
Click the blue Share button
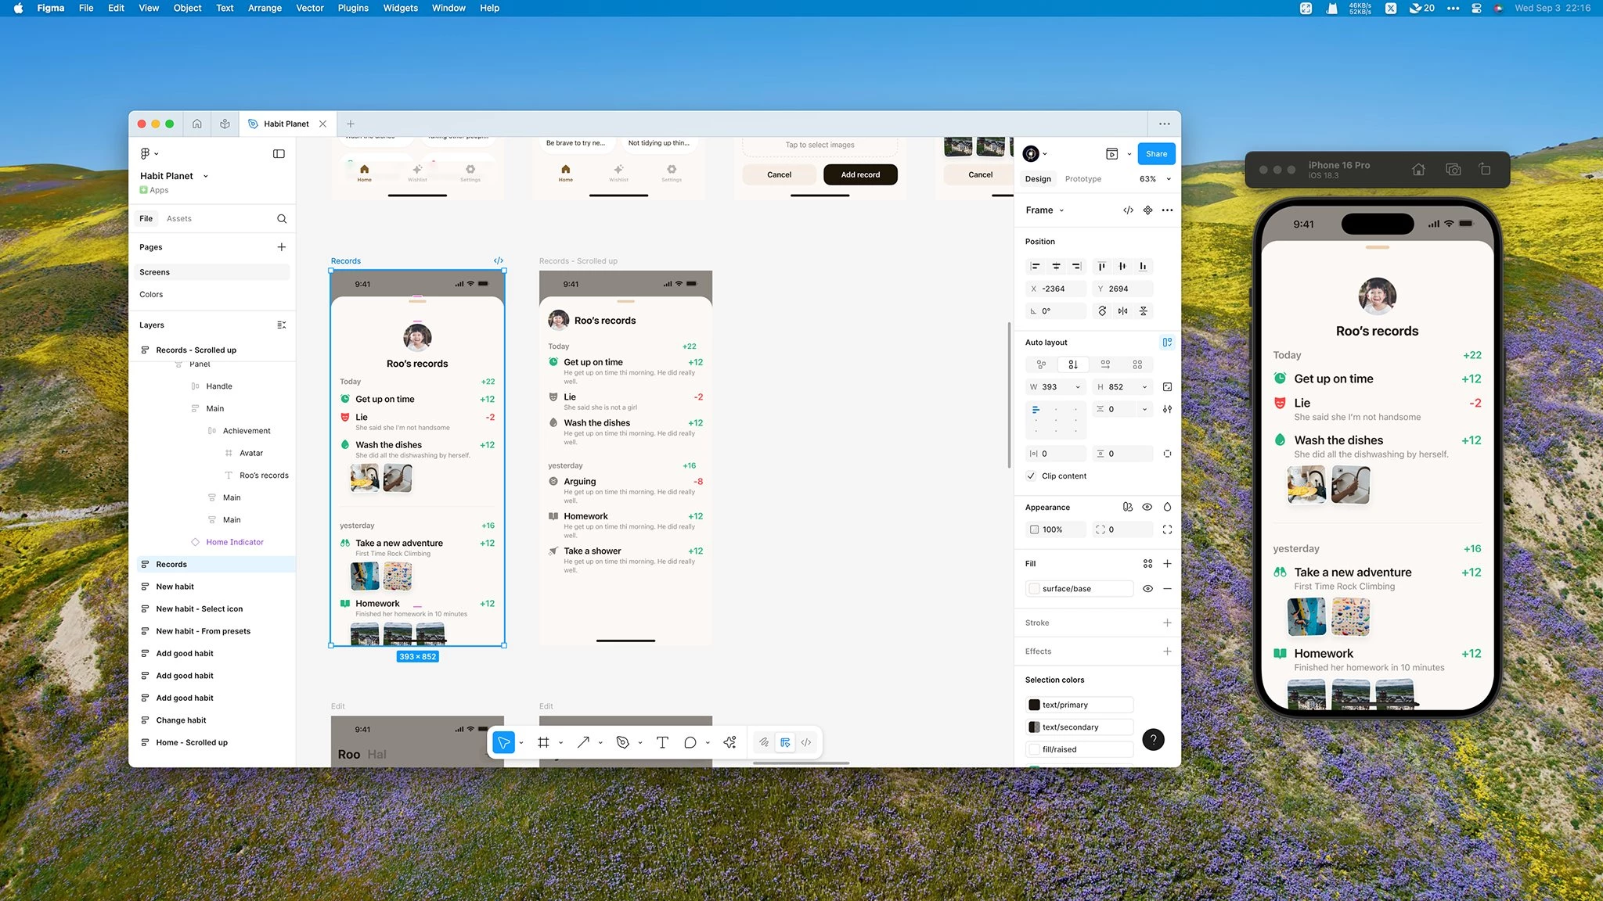click(1156, 154)
